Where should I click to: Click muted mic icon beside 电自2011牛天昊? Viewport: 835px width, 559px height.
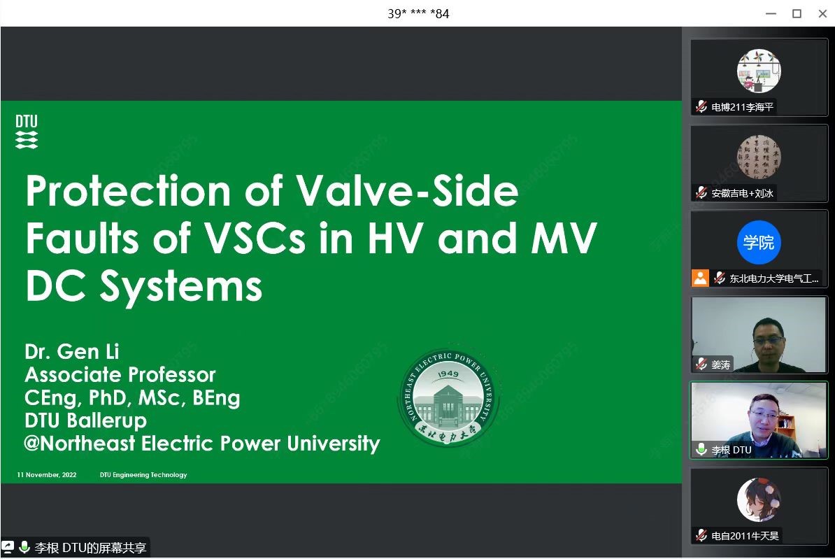pos(701,536)
